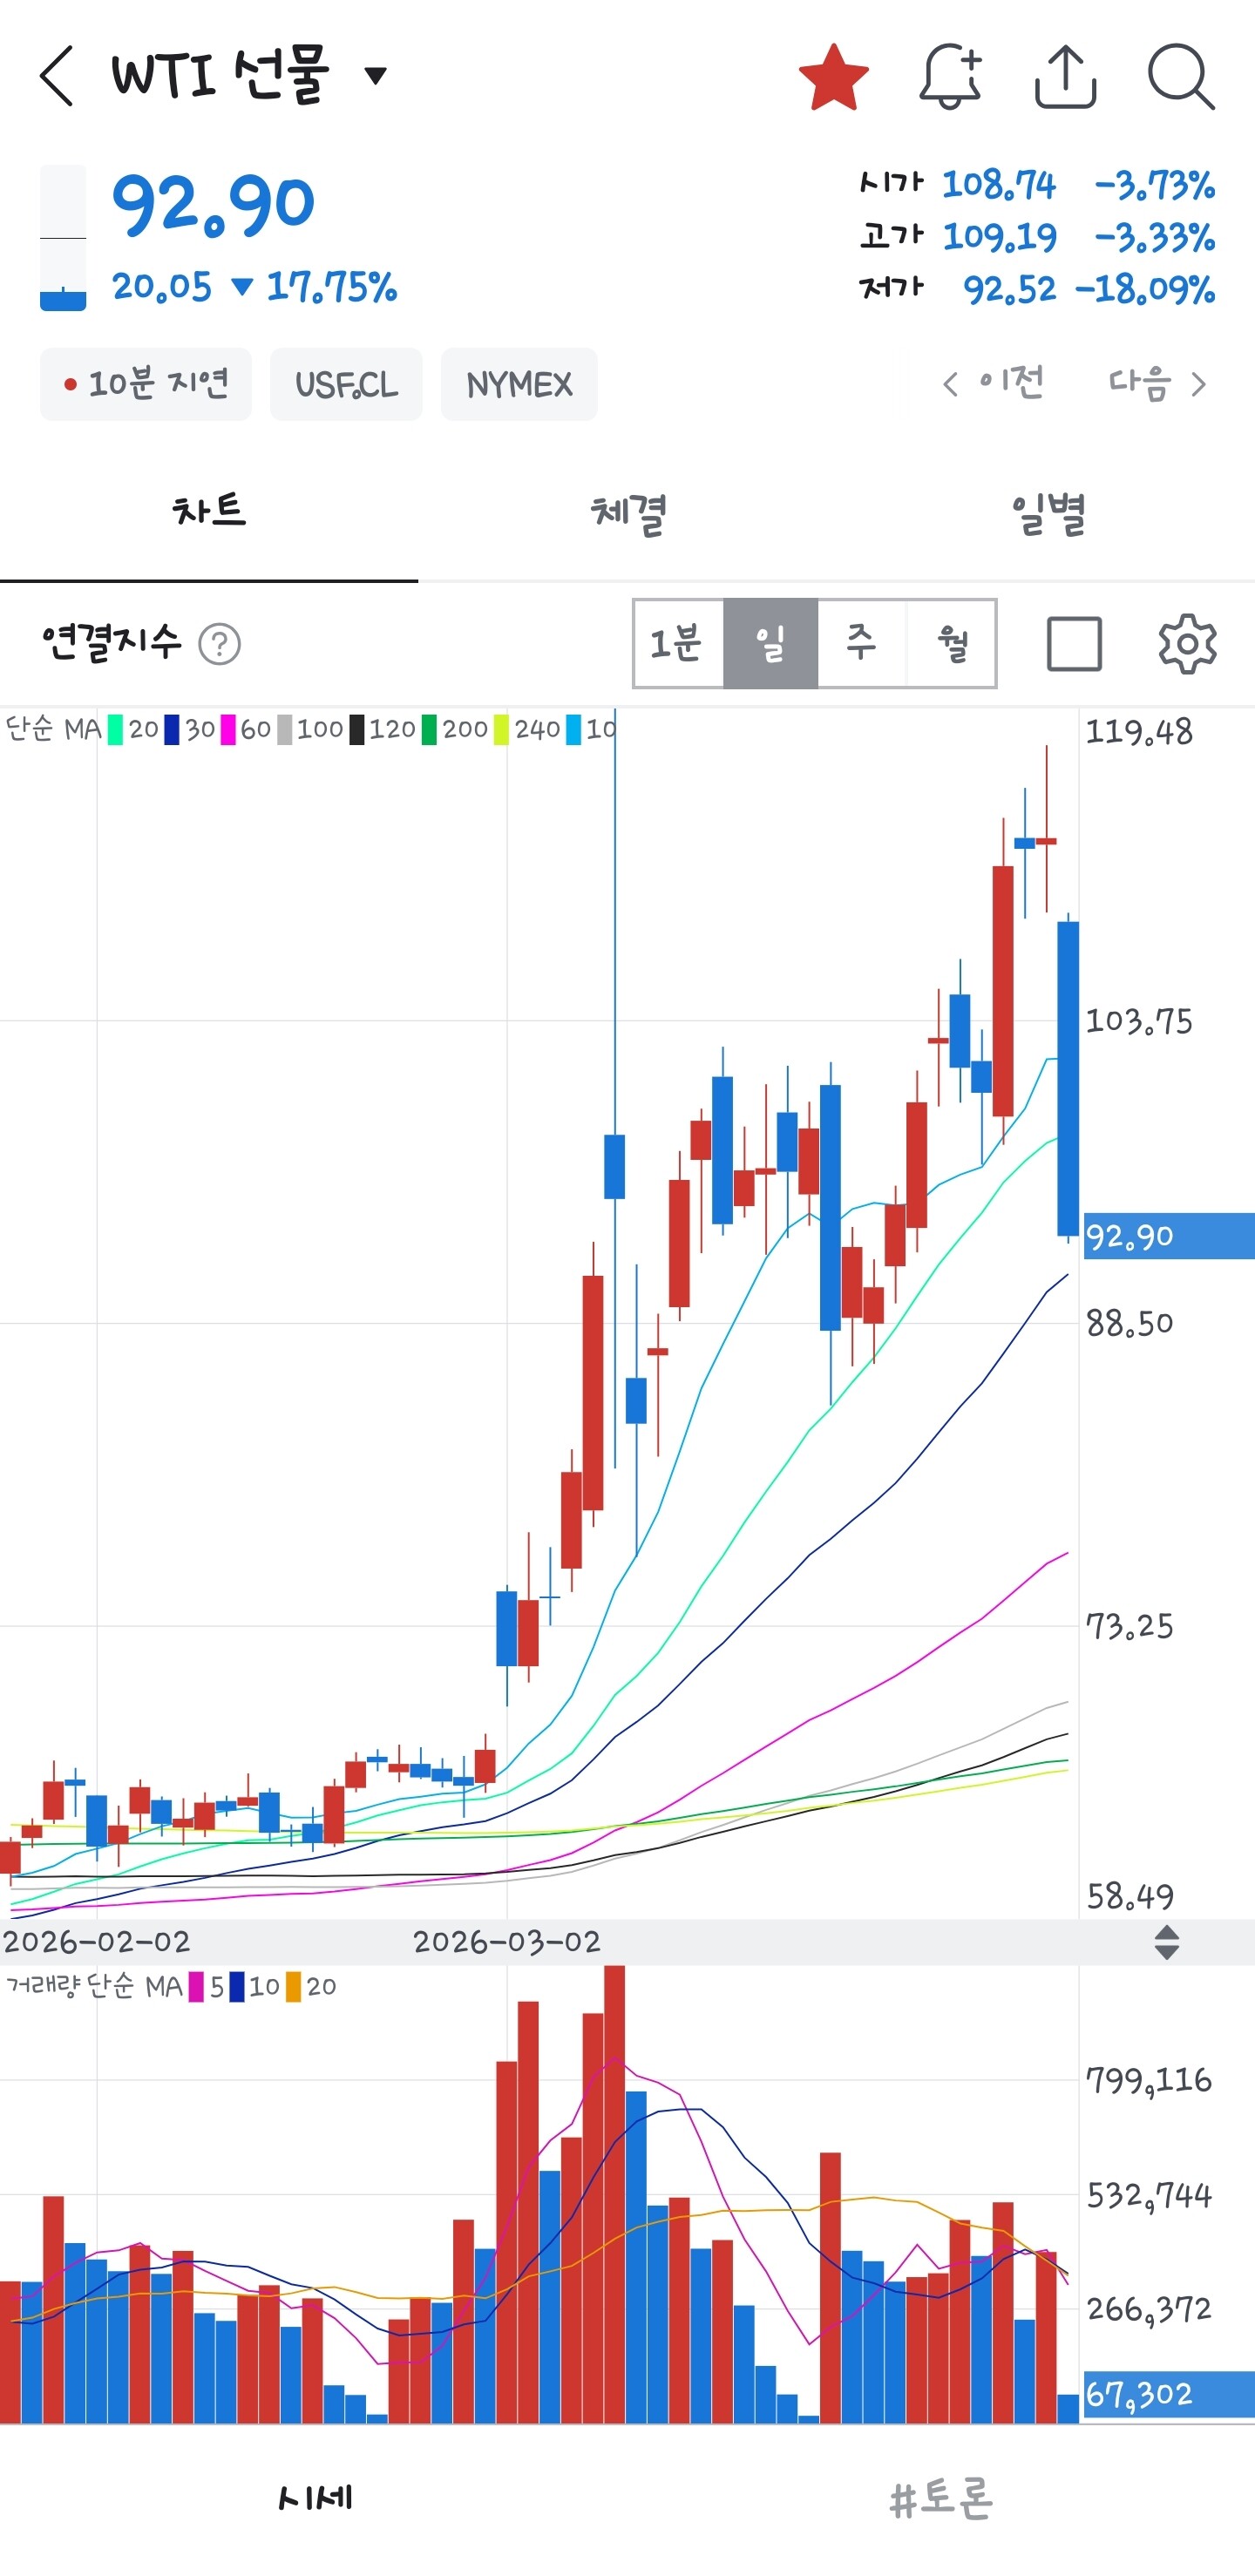
Task: Go to 다음 next contract
Action: click(1157, 383)
